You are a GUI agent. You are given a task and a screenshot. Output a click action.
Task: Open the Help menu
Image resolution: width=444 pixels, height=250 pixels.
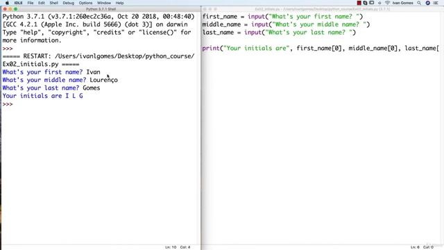click(x=119, y=3)
